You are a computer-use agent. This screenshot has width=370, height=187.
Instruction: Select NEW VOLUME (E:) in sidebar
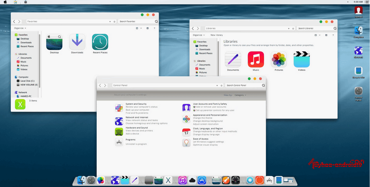coord(27,85)
